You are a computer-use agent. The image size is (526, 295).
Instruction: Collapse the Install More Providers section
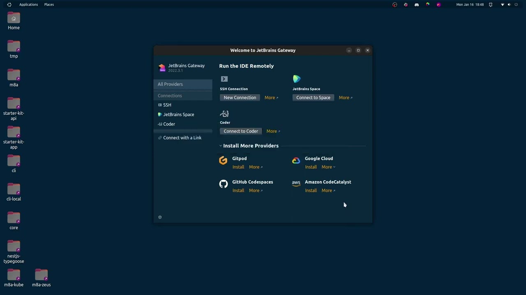click(x=221, y=146)
